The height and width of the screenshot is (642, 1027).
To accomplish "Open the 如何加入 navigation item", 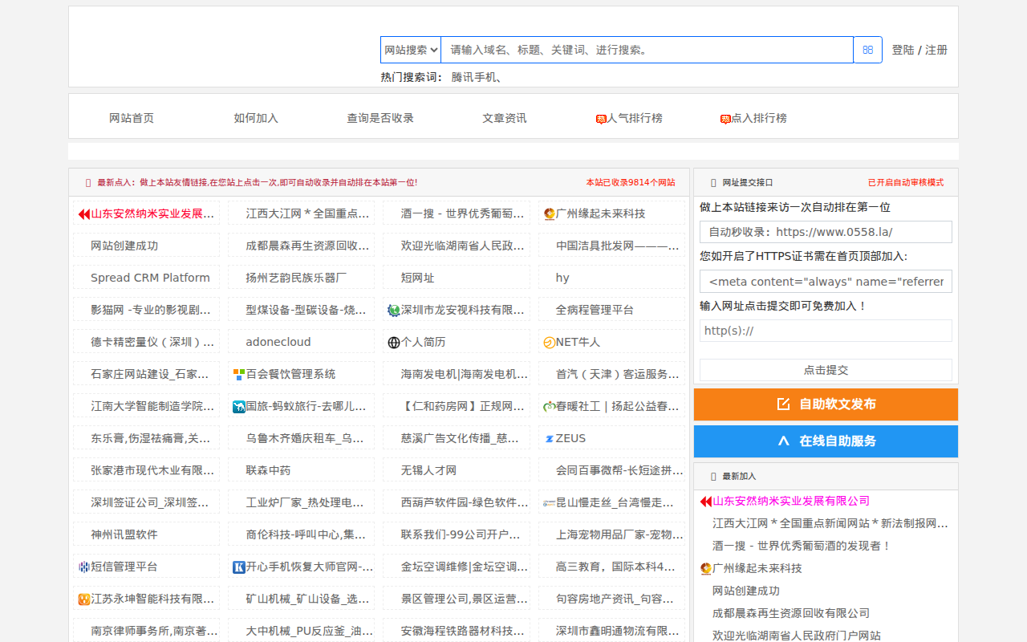I will pyautogui.click(x=256, y=118).
